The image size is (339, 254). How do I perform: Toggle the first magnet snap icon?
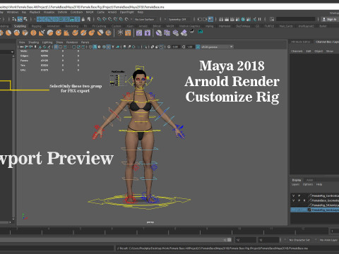(x=99, y=19)
